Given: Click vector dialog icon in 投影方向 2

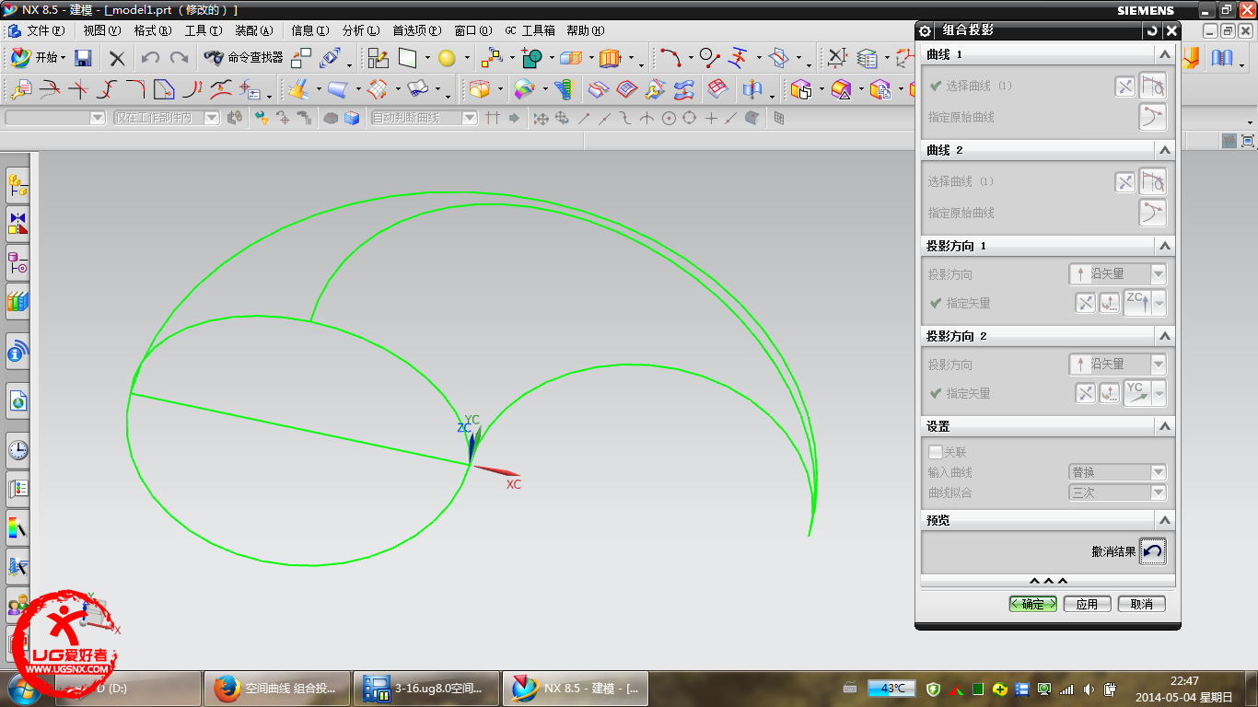Looking at the screenshot, I should pos(1109,393).
